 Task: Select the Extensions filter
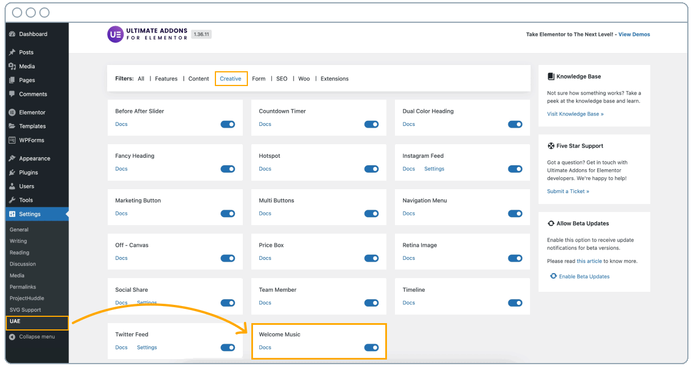point(335,79)
